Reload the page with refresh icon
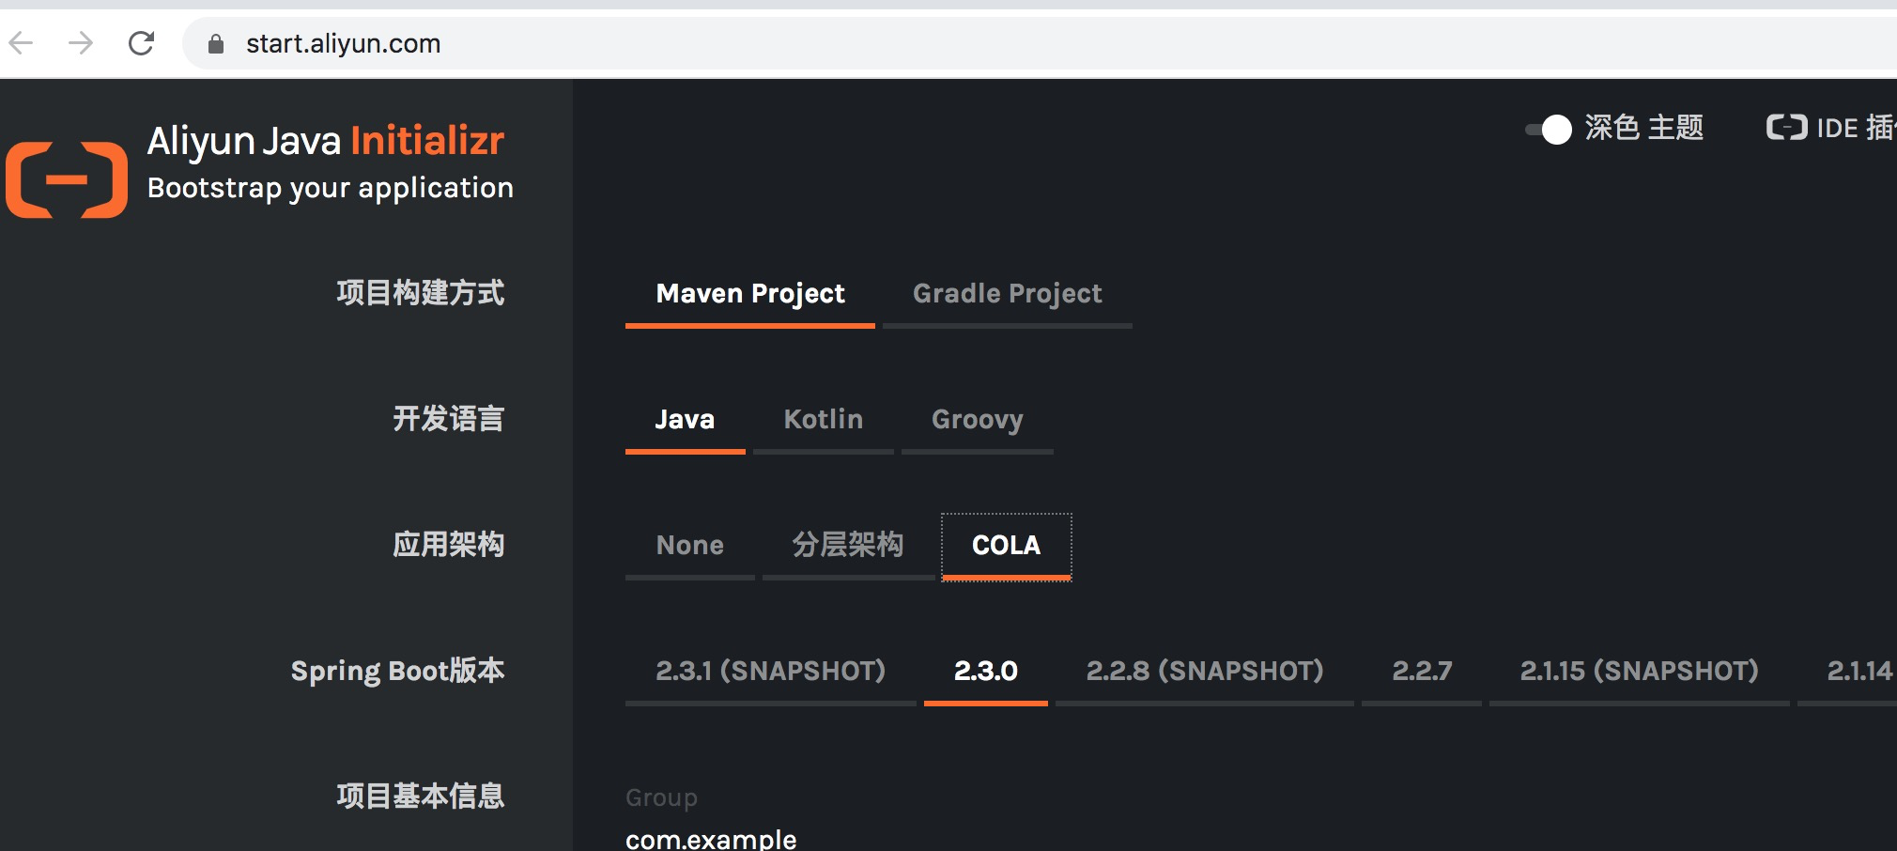Viewport: 1897px width, 851px height. coord(141,43)
